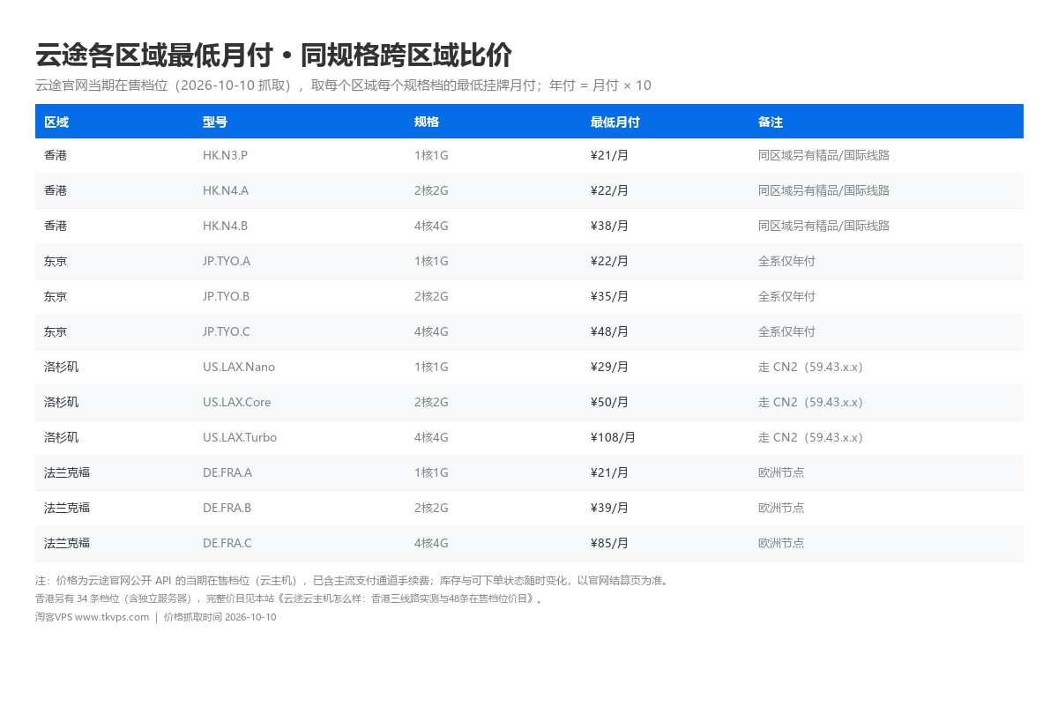Click 洛杉矶 region cell in US.LAX.Nano row

click(x=62, y=367)
